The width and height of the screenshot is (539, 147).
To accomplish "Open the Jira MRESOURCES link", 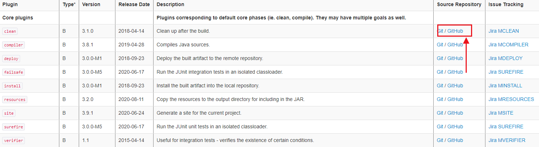I will (511, 99).
